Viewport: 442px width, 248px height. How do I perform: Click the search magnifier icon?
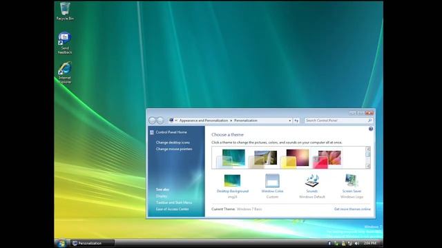pyautogui.click(x=370, y=121)
